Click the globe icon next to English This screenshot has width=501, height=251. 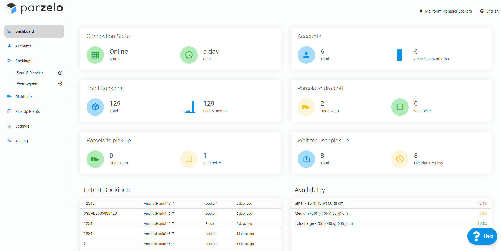pos(482,11)
